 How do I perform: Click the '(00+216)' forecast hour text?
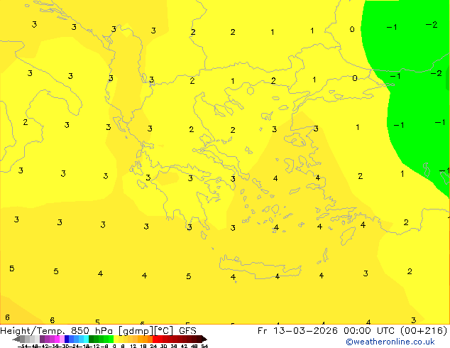coord(423,331)
